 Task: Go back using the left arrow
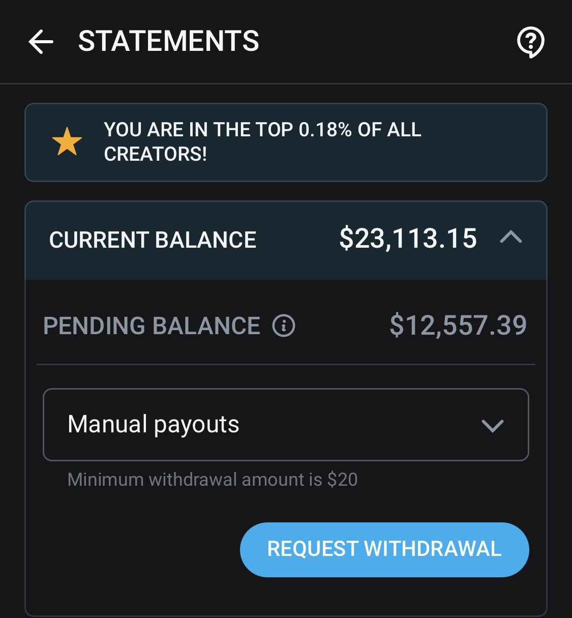tap(41, 41)
